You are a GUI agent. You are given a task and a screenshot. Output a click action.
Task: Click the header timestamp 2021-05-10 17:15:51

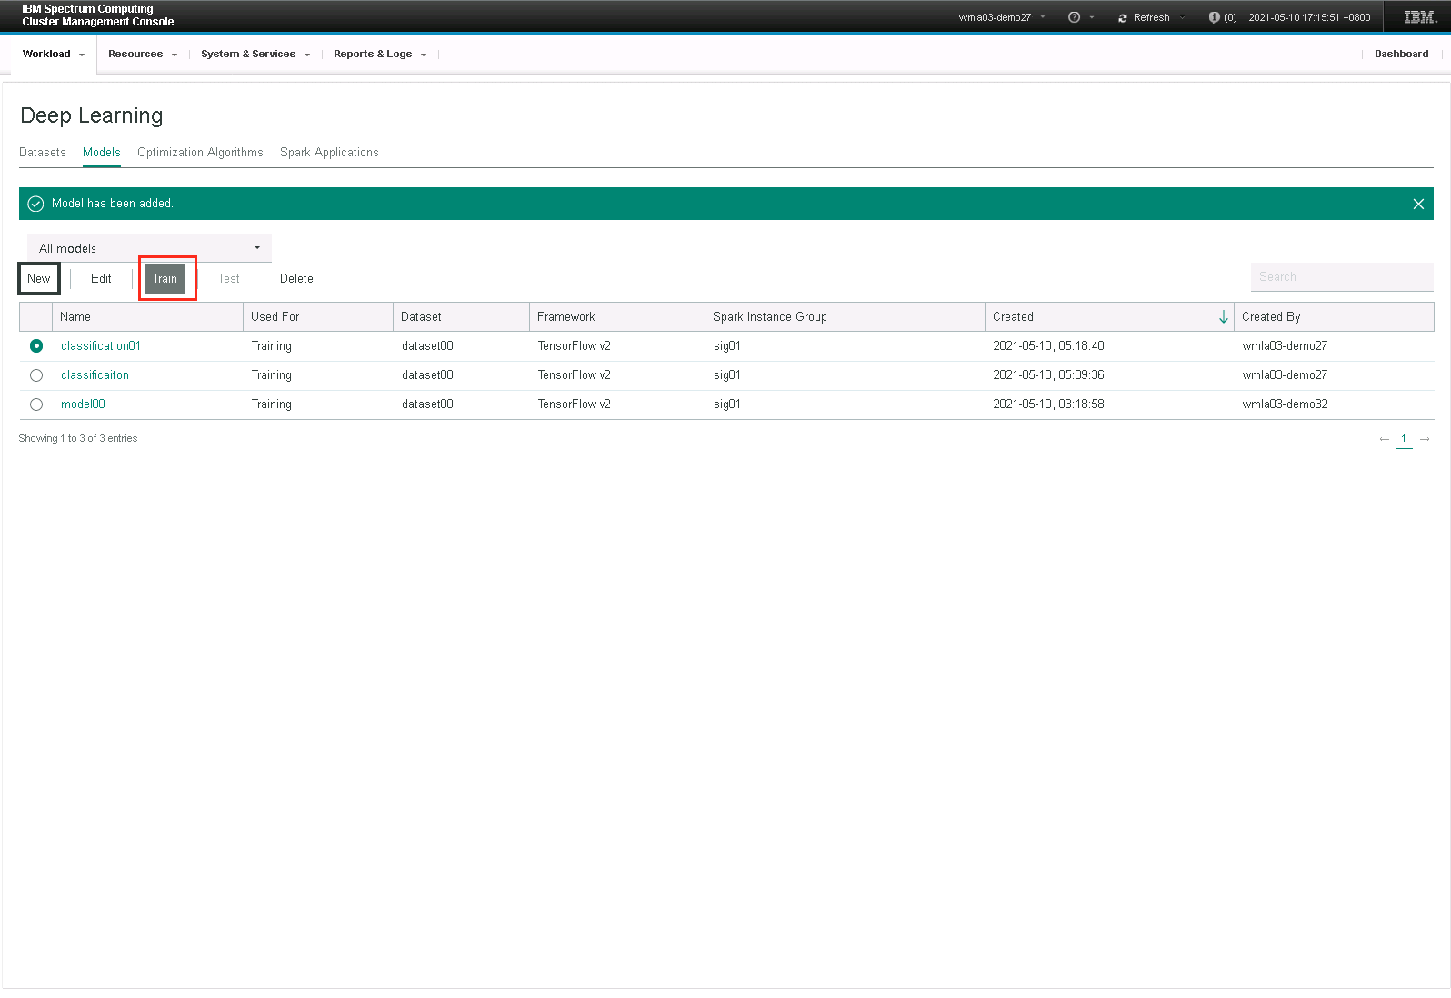(1309, 17)
